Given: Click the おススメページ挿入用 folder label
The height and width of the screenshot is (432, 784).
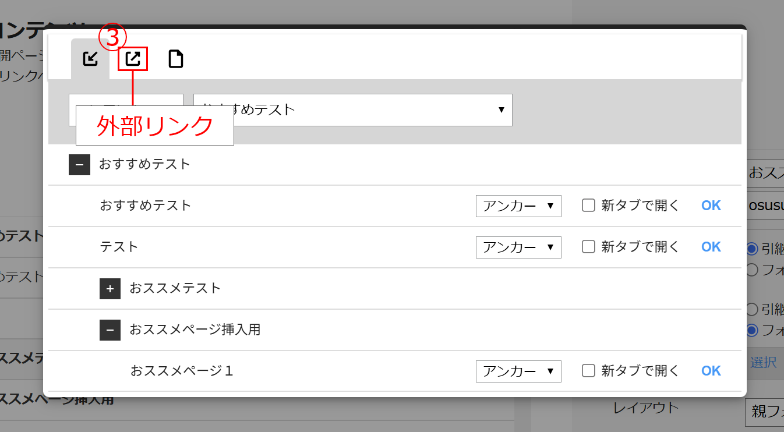Looking at the screenshot, I should [195, 330].
